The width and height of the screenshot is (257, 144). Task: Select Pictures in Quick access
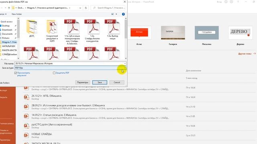tap(6, 38)
